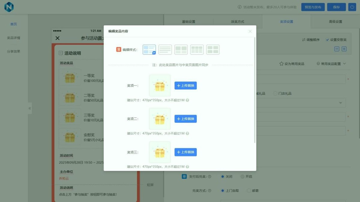Viewport: 360px width, 202px height.
Task: Click the Ncloud logo in top left corner
Action: (x=9, y=7)
